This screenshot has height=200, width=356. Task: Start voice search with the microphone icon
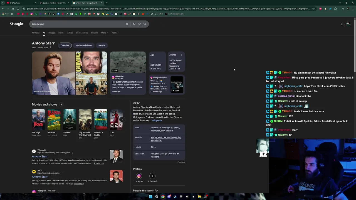click(134, 24)
